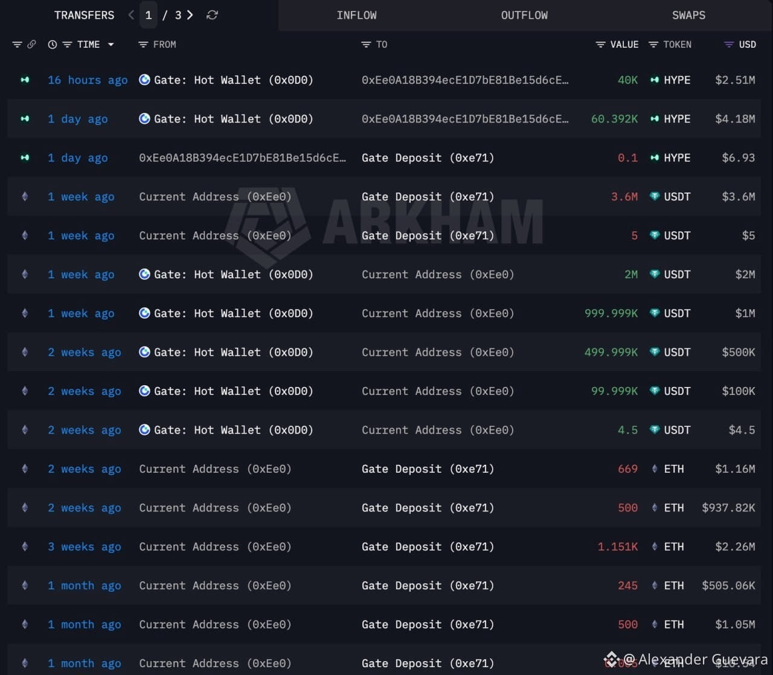This screenshot has width=773, height=675.
Task: Click the link icon in header
Action: (x=31, y=45)
